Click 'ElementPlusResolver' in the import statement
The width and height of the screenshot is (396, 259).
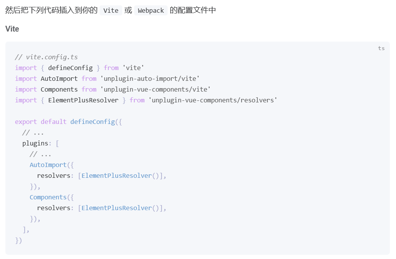coord(83,100)
